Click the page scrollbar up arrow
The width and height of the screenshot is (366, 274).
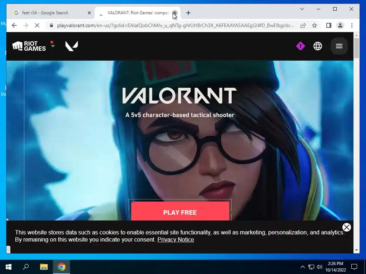(x=356, y=35)
